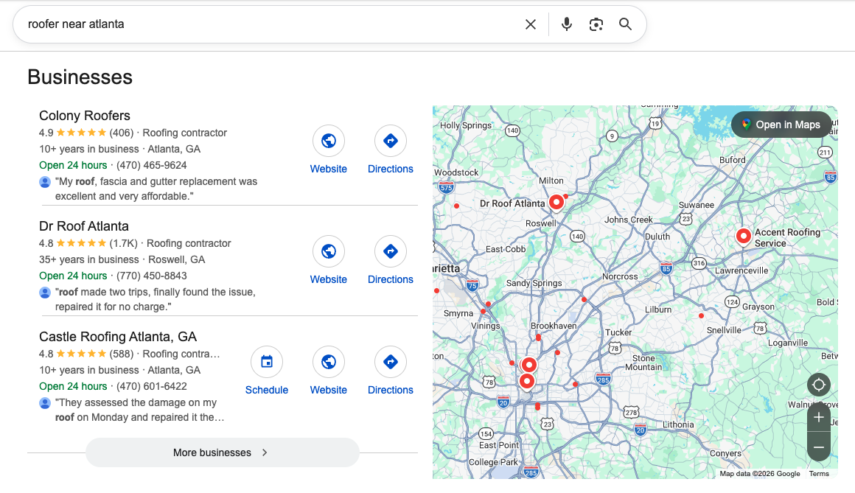Click the Castle Roofing review snippet 'They assessed the damage'
Viewport: 855px width, 493px height.
click(x=139, y=410)
